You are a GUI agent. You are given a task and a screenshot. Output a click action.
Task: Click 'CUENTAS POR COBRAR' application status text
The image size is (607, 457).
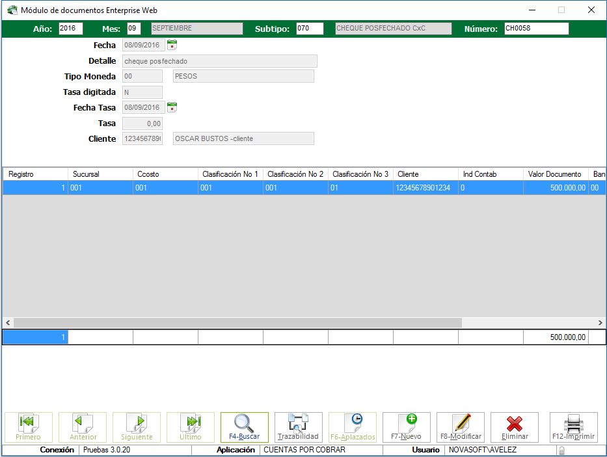[304, 450]
